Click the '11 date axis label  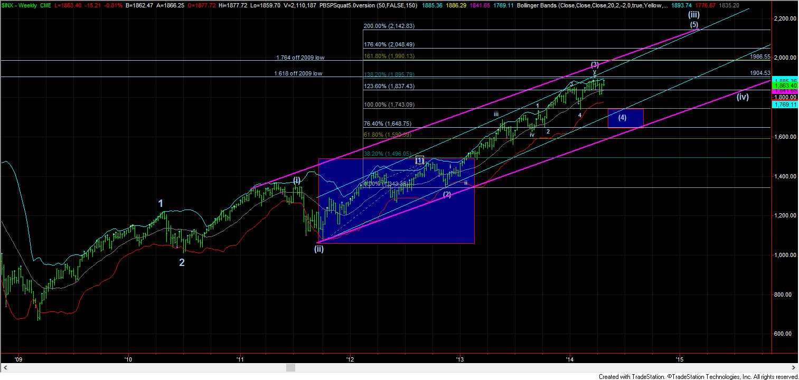click(x=240, y=359)
